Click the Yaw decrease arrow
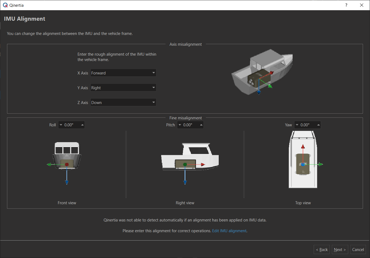 click(x=297, y=125)
